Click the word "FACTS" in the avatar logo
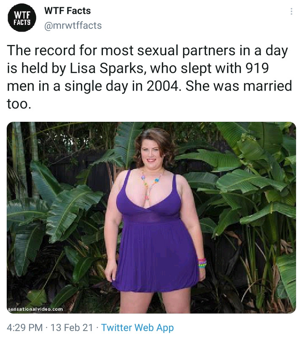 click(x=22, y=22)
